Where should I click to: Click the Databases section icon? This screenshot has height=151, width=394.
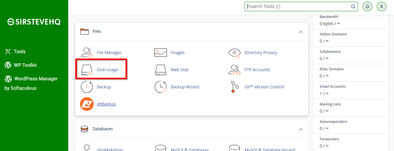[x=84, y=129]
